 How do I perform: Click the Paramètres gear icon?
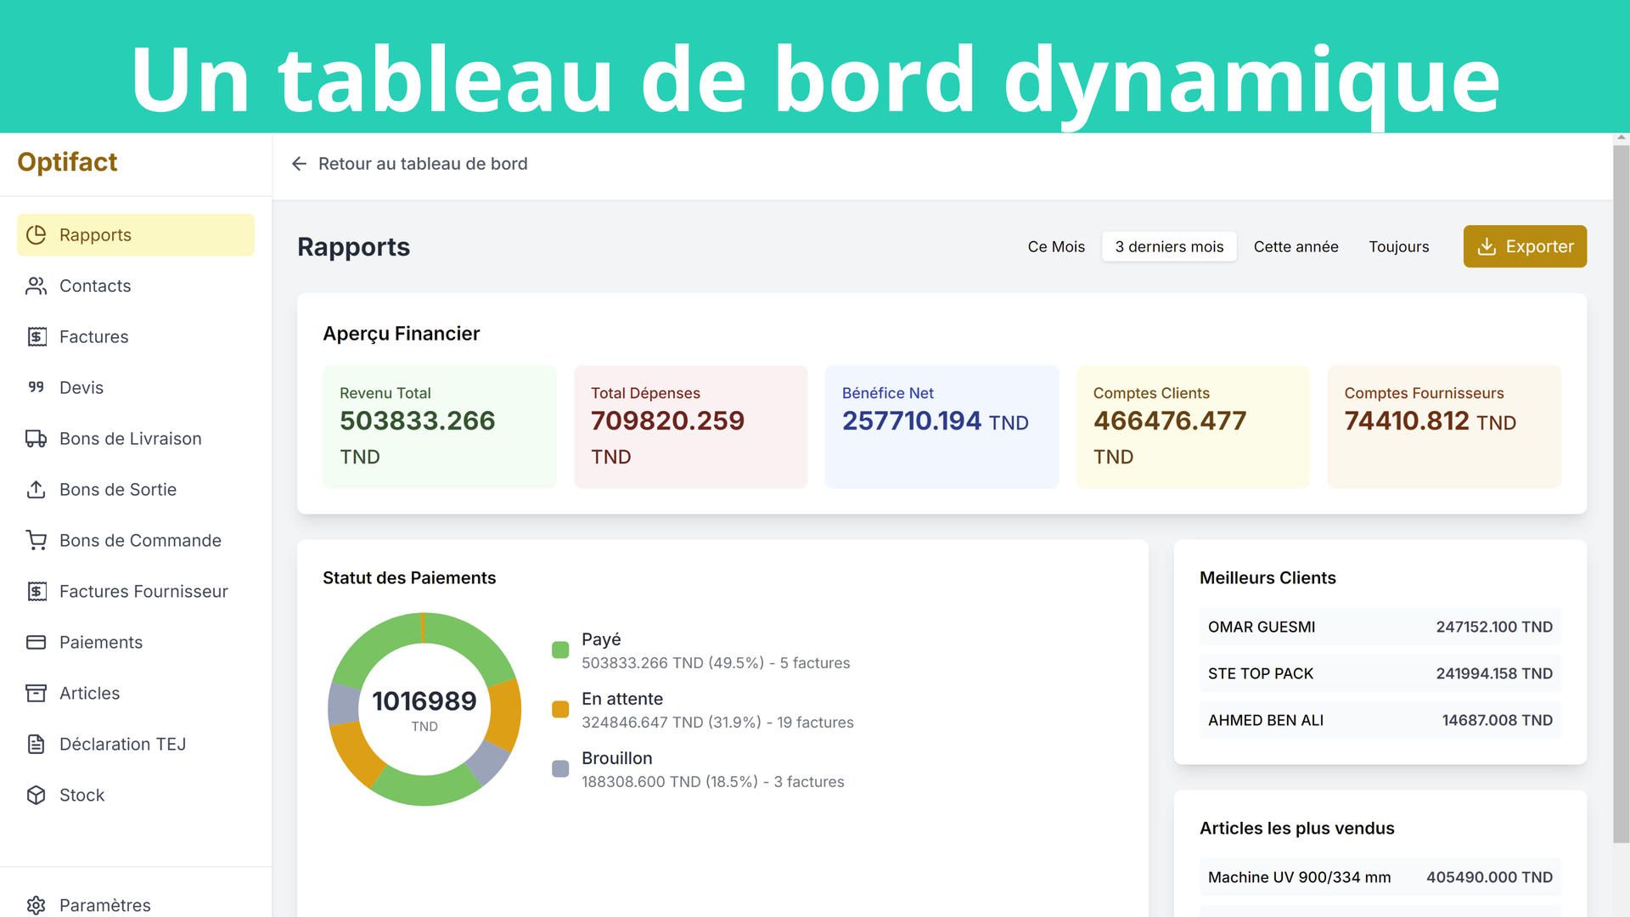click(x=36, y=905)
